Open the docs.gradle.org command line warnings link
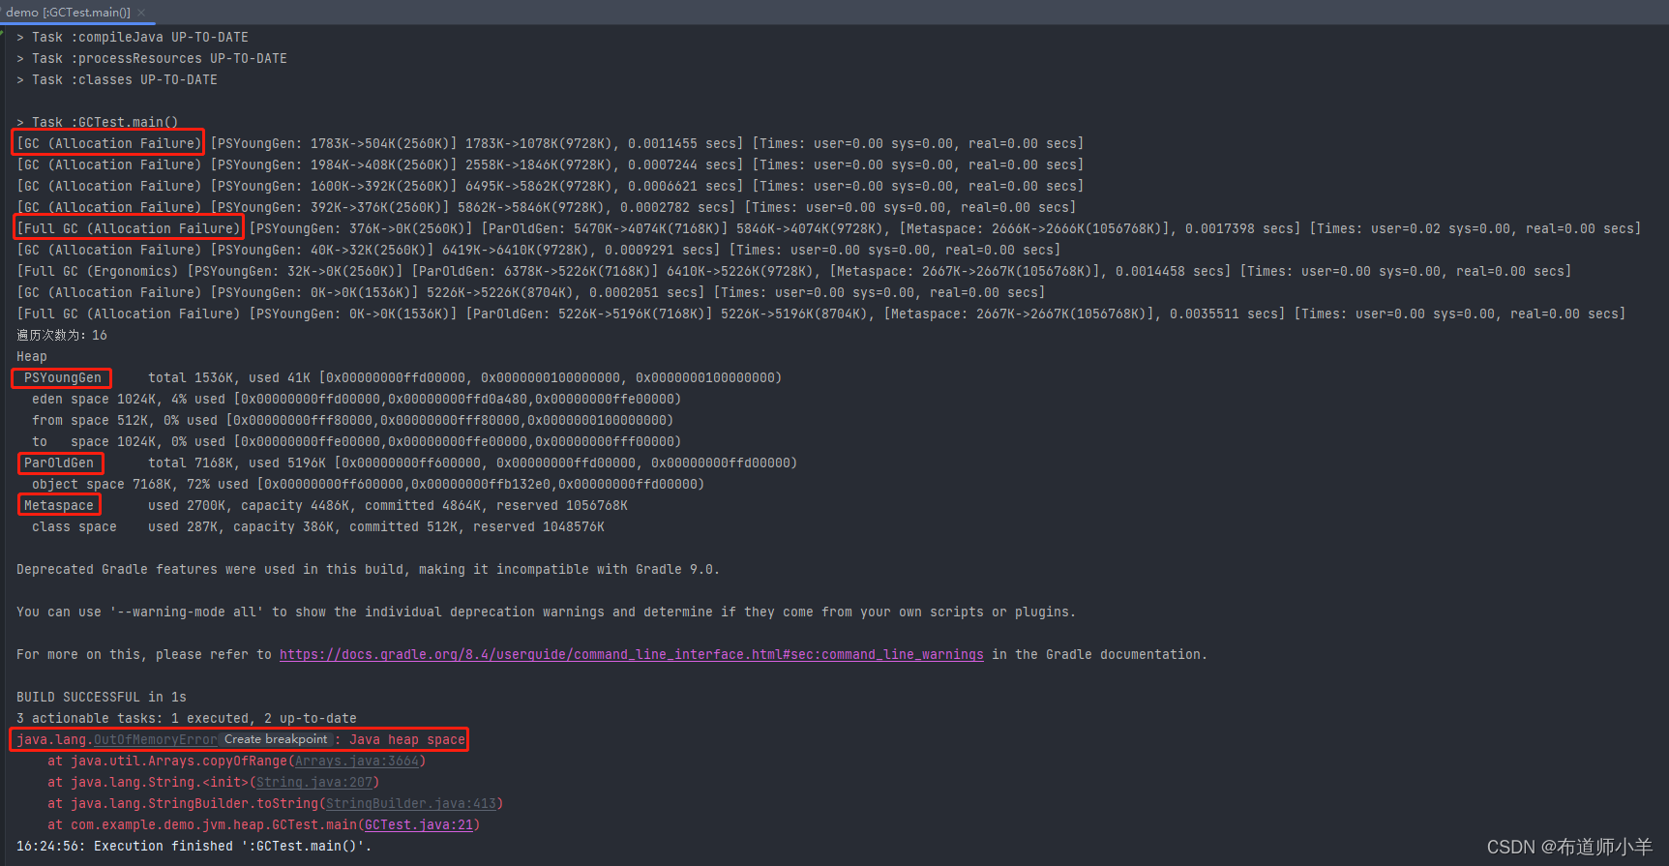Viewport: 1669px width, 866px height. click(631, 655)
